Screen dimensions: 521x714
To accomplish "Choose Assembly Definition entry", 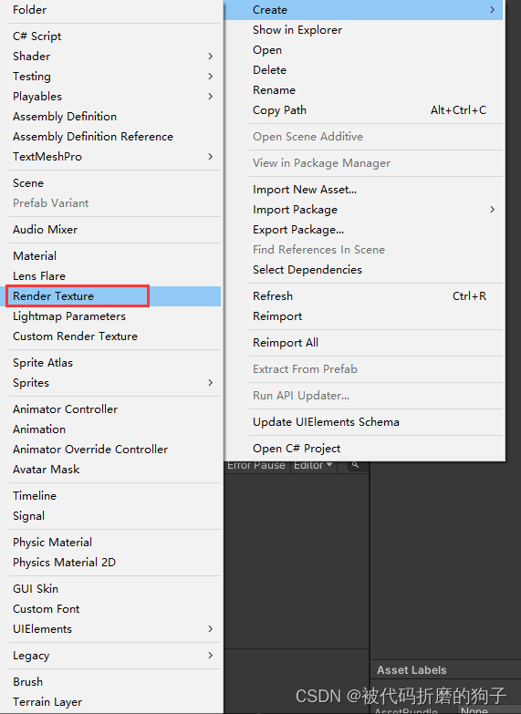I will coord(112,117).
